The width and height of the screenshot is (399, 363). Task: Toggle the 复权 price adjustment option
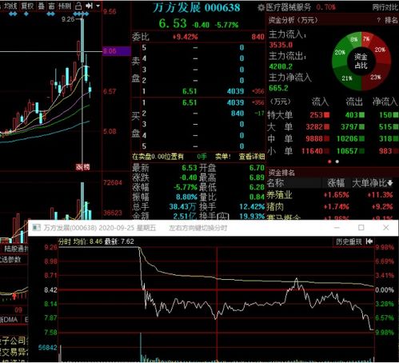click(27, 6)
